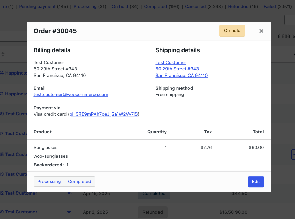This screenshot has width=295, height=219.
Task: Click the On hold status badge on the modal
Action: [x=232, y=31]
